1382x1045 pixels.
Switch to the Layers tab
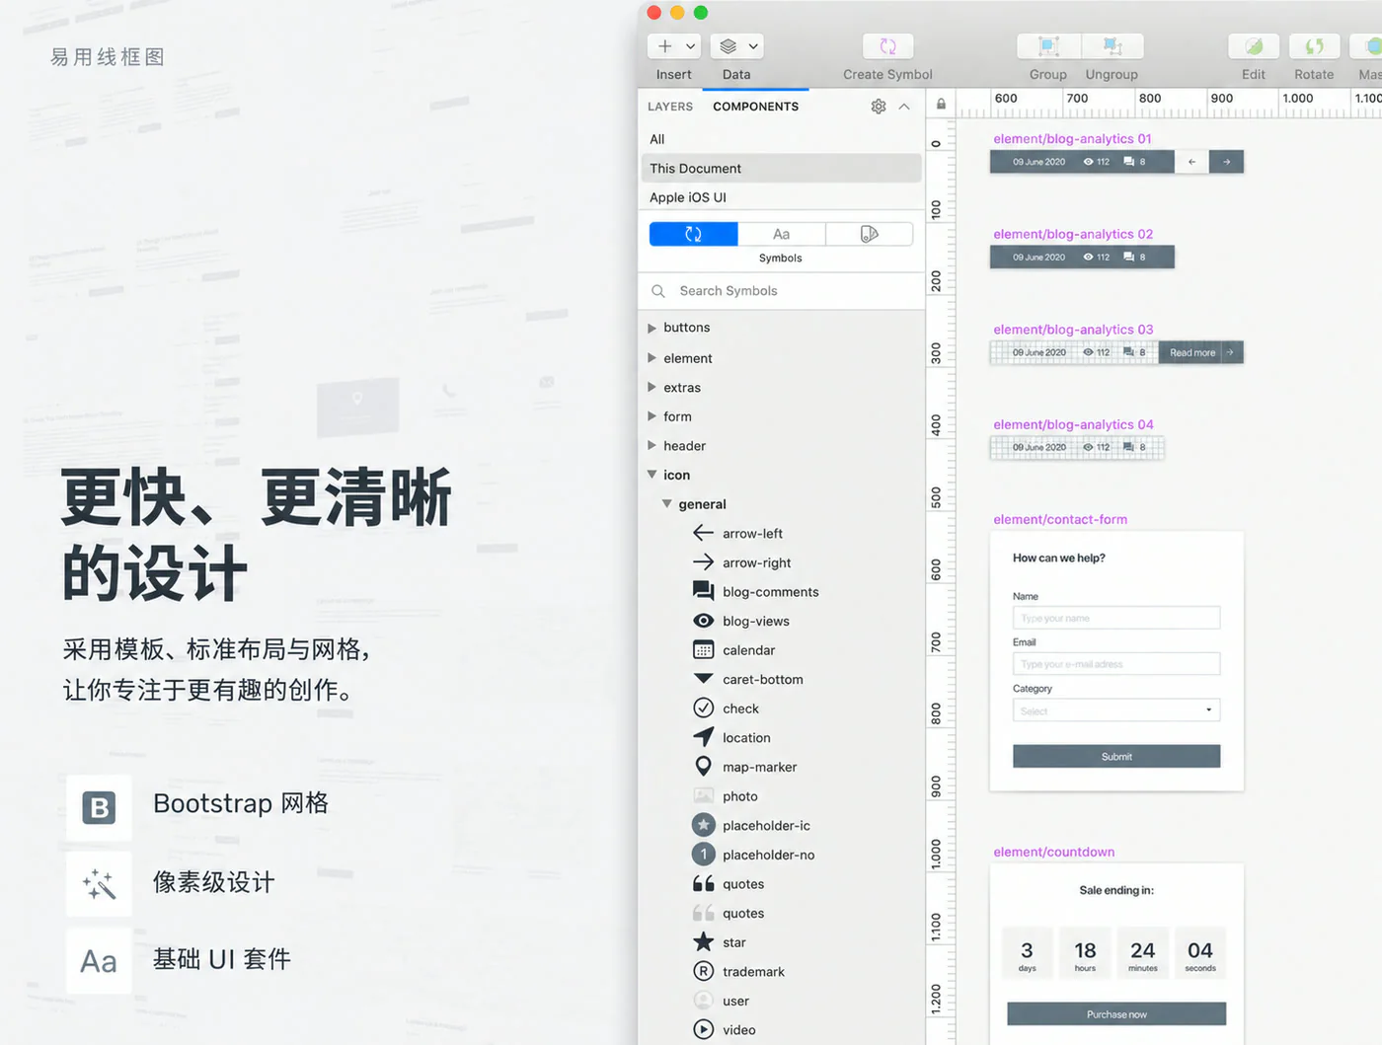[x=670, y=107]
